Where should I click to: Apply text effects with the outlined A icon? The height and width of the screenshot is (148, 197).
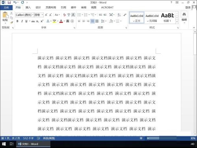tap(48, 21)
